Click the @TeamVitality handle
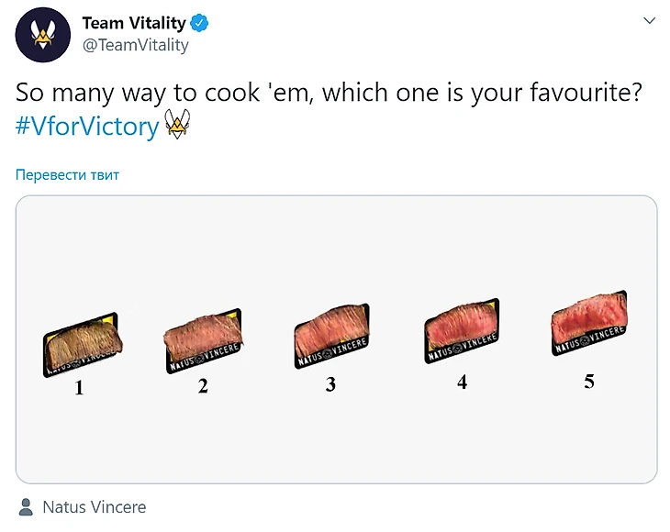670x532 pixels. click(x=135, y=45)
